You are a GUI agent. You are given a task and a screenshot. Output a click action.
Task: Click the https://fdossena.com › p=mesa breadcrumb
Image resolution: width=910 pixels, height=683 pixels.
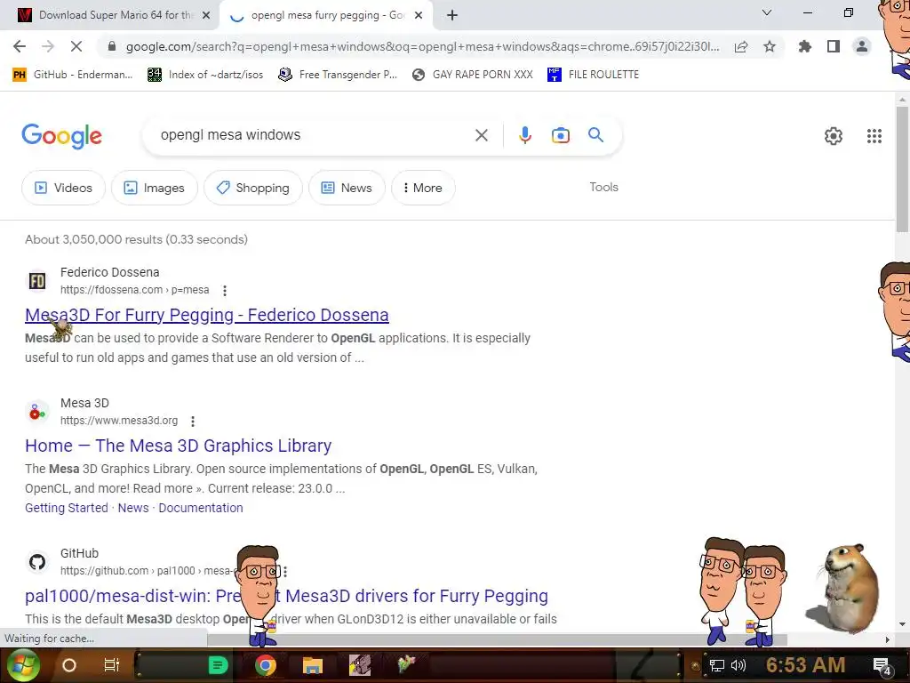click(135, 290)
